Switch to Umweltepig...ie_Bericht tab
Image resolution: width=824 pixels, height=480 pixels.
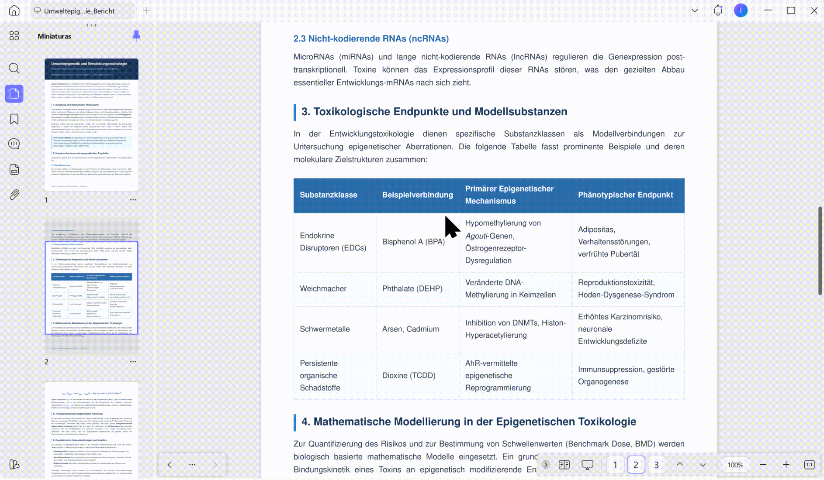(82, 11)
